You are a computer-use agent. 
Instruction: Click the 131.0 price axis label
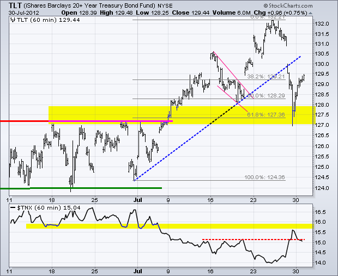(322, 44)
